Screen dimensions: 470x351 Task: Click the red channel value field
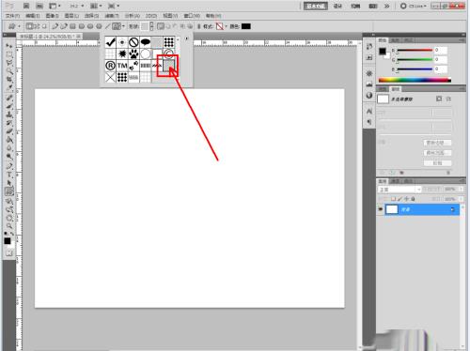point(440,50)
